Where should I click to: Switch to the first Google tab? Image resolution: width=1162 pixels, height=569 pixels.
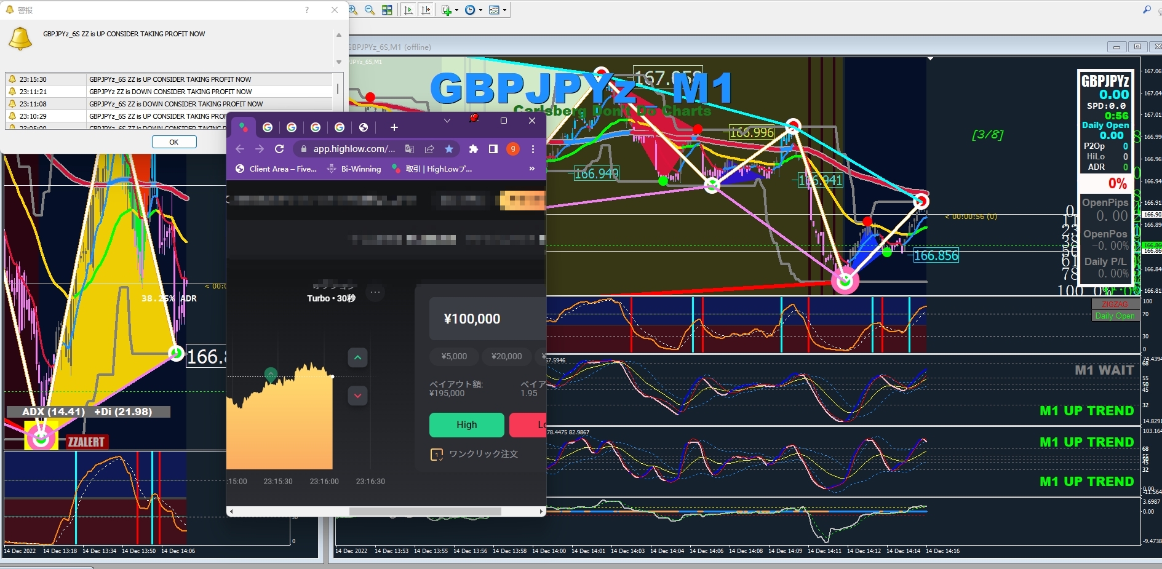[268, 127]
